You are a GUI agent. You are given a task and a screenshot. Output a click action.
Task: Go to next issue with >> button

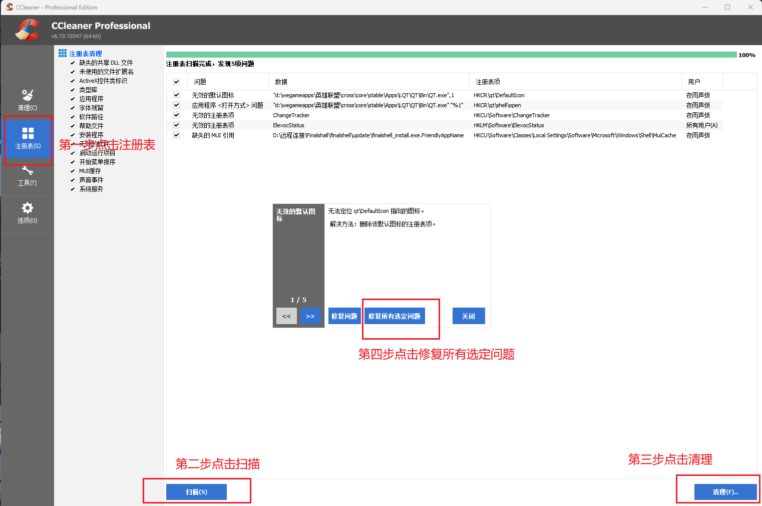[x=310, y=316]
